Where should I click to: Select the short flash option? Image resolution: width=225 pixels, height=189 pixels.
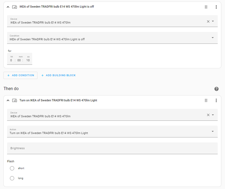(x=12, y=168)
